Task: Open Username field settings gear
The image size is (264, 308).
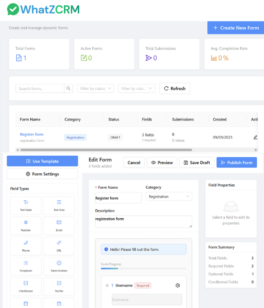Action: (178, 286)
